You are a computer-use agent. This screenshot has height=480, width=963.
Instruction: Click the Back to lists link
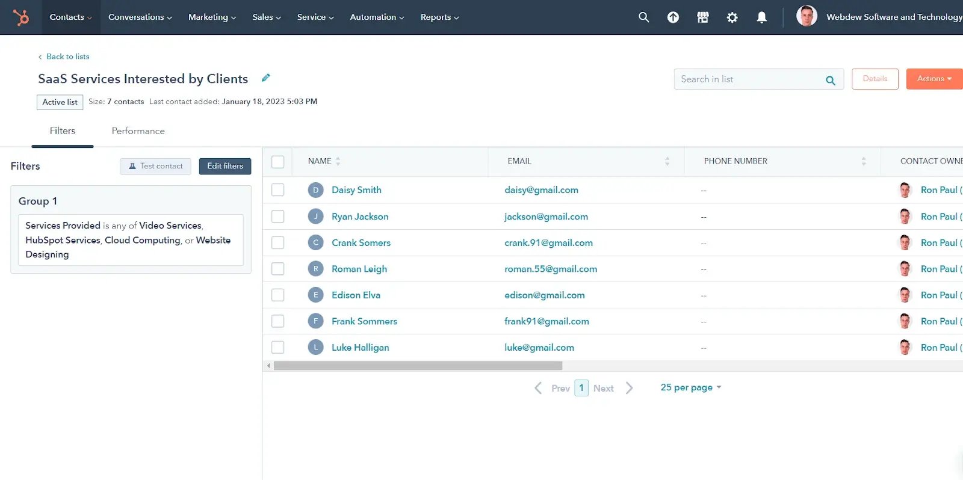click(64, 57)
